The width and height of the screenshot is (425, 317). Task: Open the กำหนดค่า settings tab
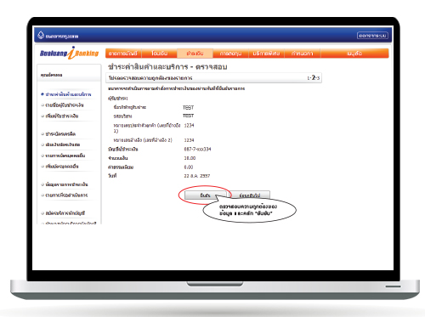[x=303, y=54]
